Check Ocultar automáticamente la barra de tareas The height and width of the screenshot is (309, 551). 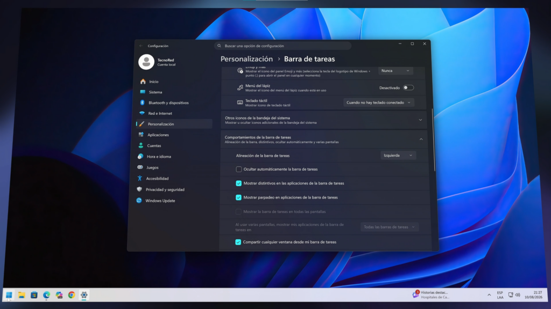point(238,169)
